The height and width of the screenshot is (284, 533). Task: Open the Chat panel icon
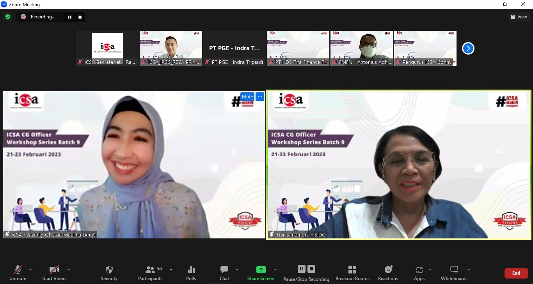(224, 270)
